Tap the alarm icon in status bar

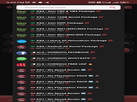pos(27,2)
